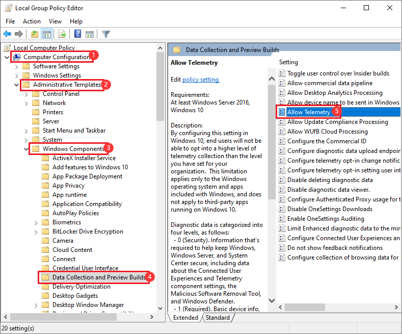The width and height of the screenshot is (402, 334).
Task: Toggle the Show/Hide Action Pane icon
Action: click(x=89, y=34)
